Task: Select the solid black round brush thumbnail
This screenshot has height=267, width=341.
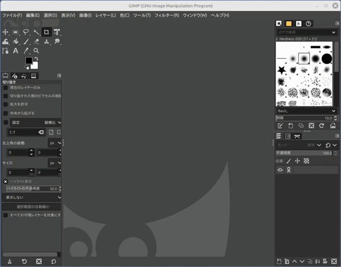Action: [x=327, y=59]
